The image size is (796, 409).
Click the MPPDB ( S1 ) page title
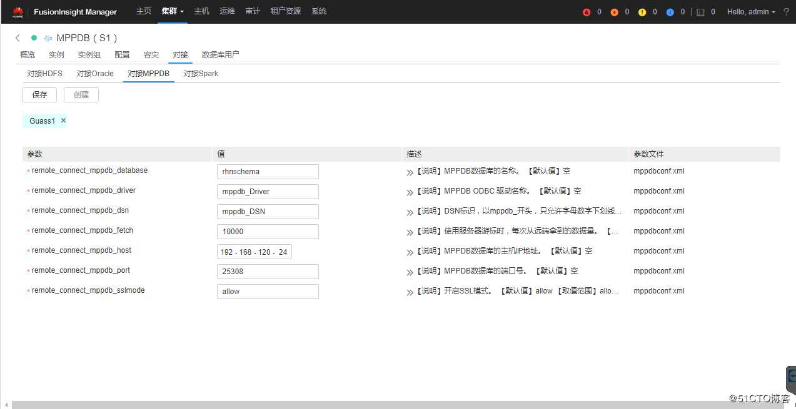tap(87, 38)
